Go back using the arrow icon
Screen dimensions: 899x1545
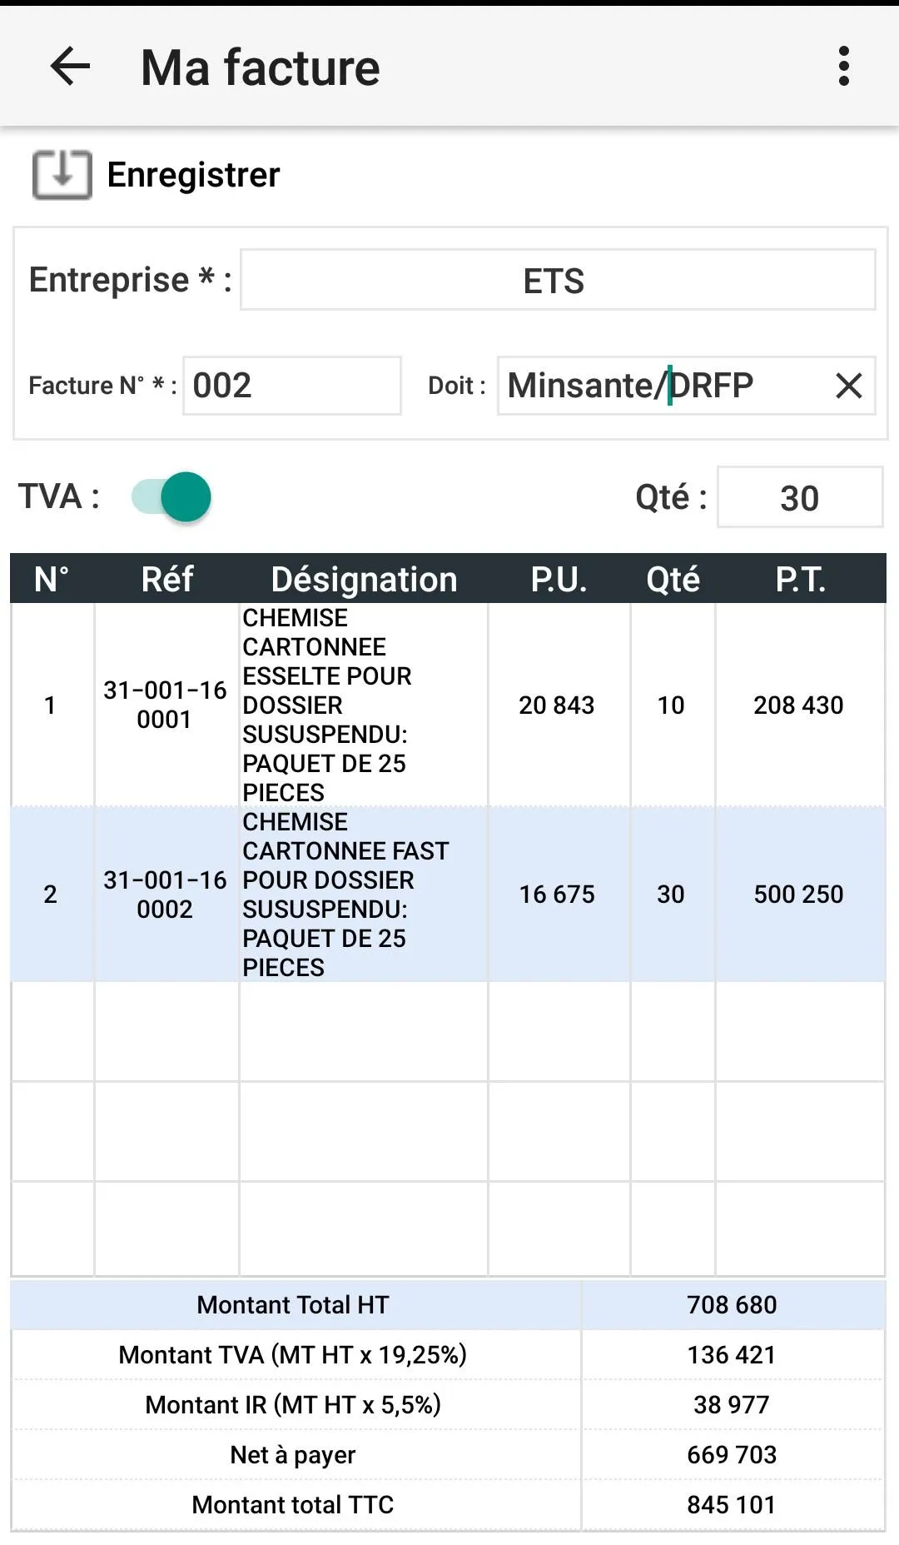coord(70,67)
